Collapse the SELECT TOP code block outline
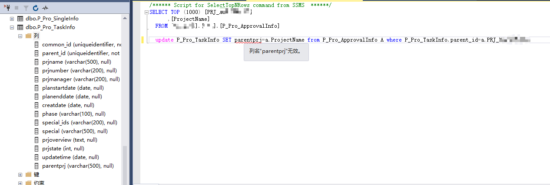The width and height of the screenshot is (550, 185). [146, 12]
